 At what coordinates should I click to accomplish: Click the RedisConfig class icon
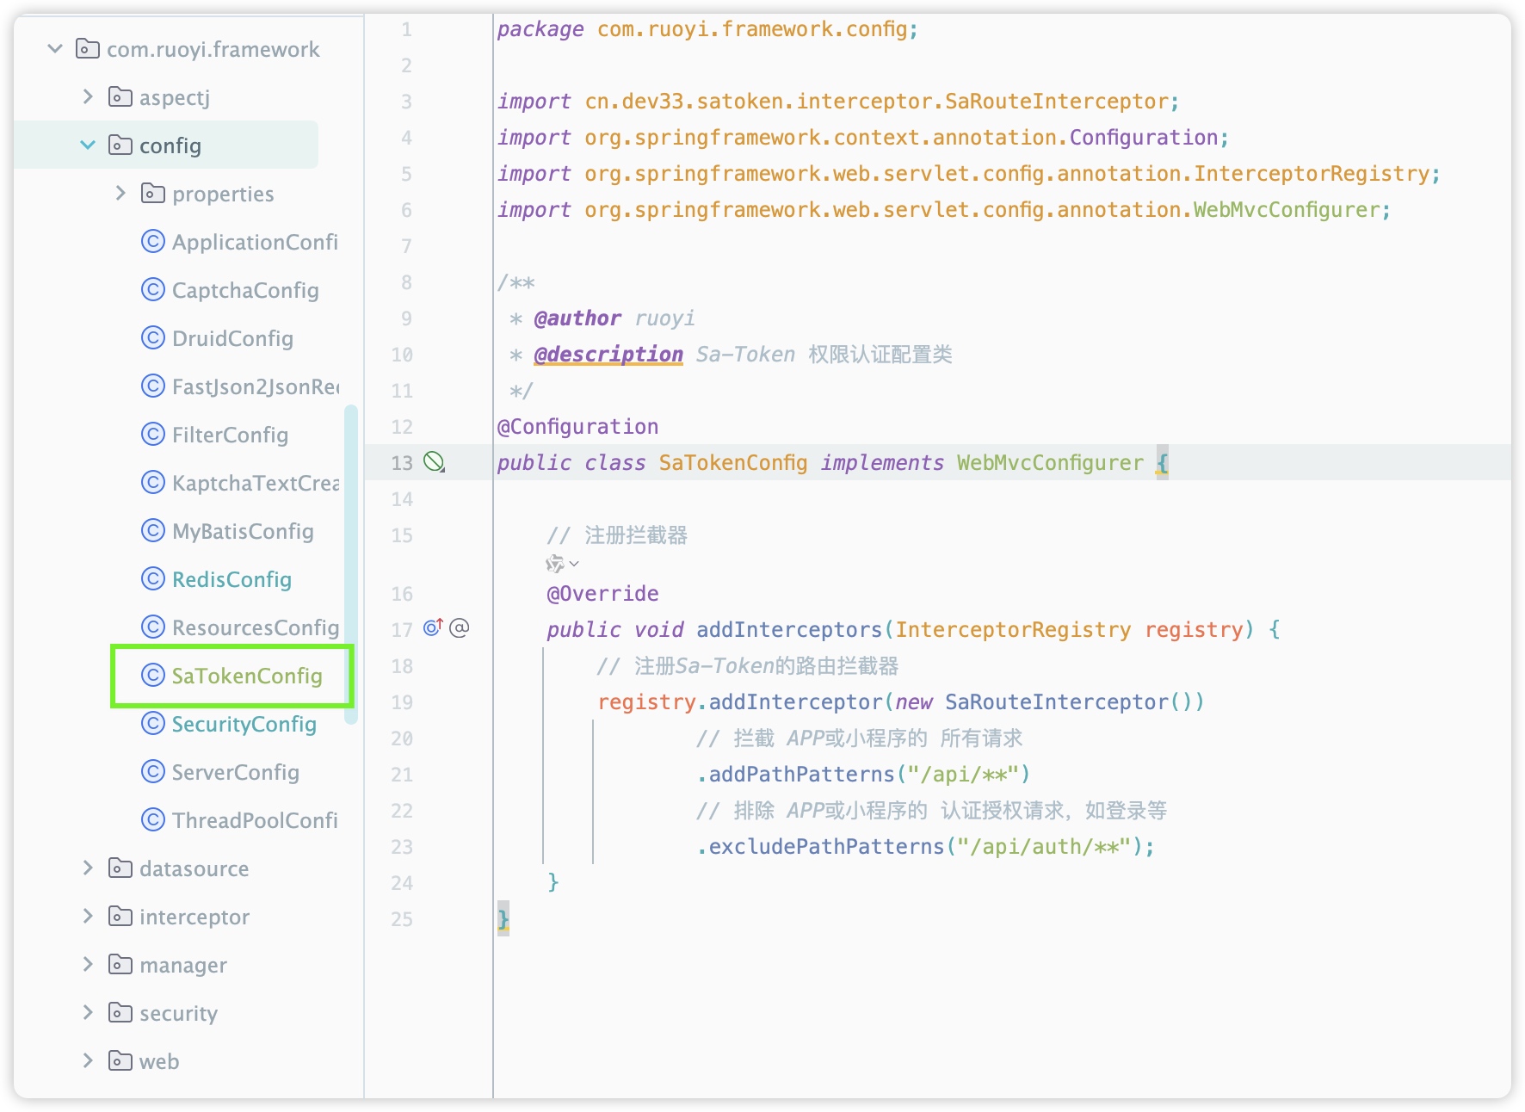pyautogui.click(x=153, y=579)
